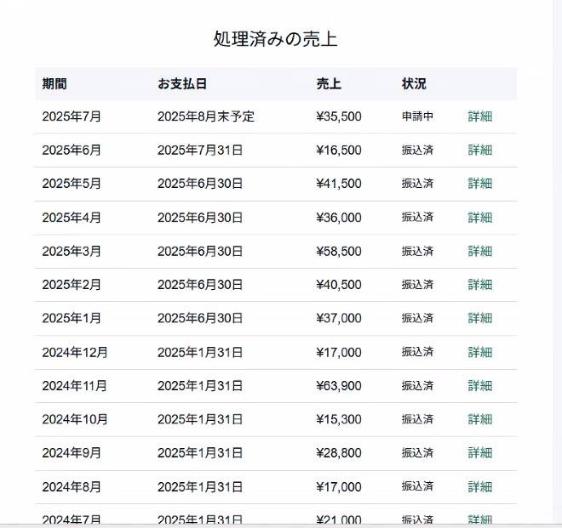The height and width of the screenshot is (528, 562).
Task: Click the 売上 column header
Action: 329,84
